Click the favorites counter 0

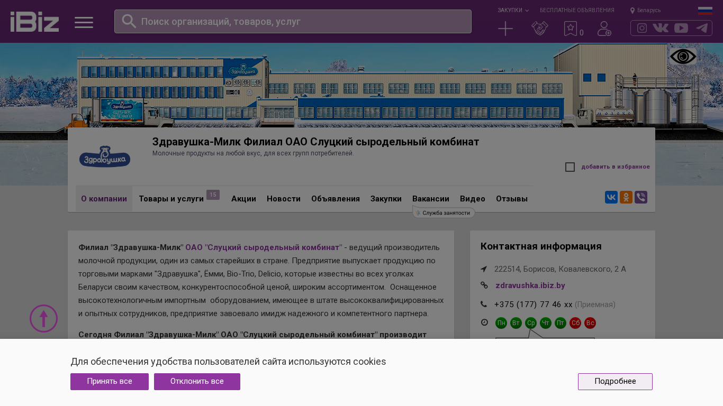coord(582,33)
